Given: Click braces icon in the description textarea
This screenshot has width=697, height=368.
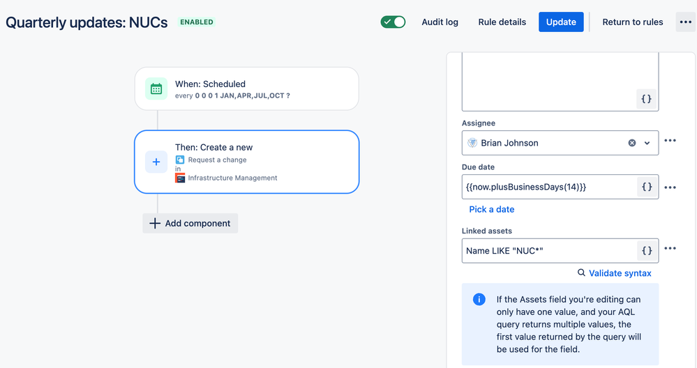Looking at the screenshot, I should [x=646, y=98].
